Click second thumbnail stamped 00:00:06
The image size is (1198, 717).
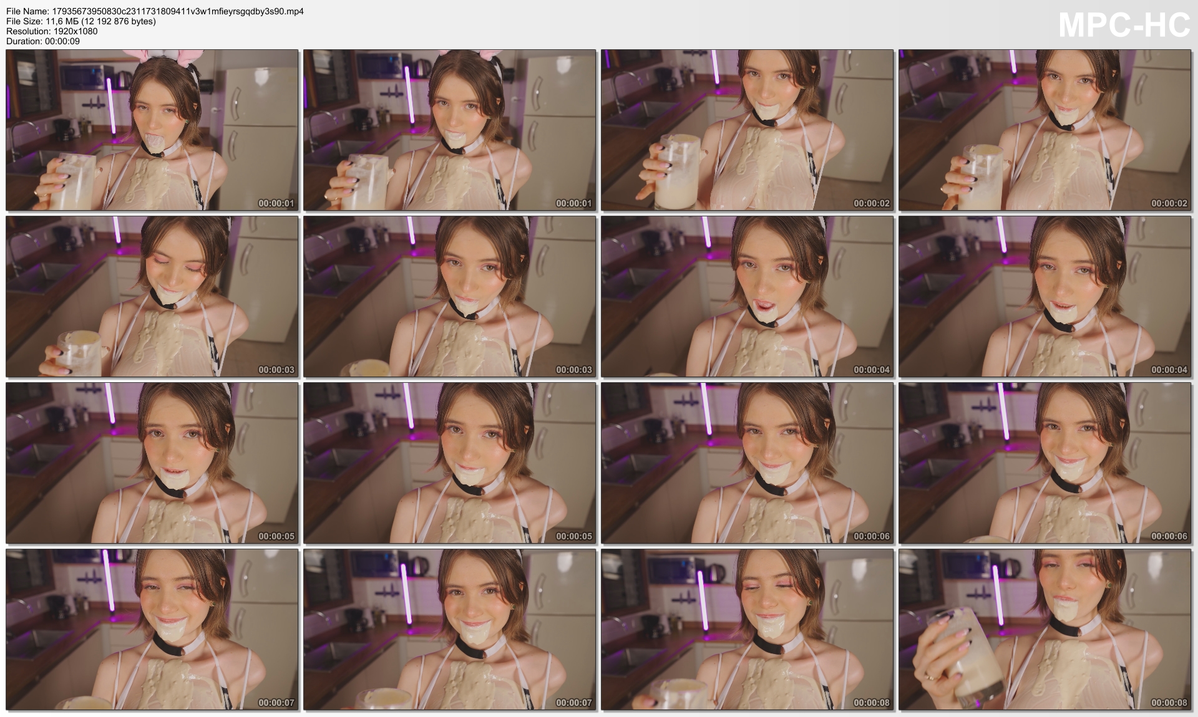pyautogui.click(x=1045, y=463)
